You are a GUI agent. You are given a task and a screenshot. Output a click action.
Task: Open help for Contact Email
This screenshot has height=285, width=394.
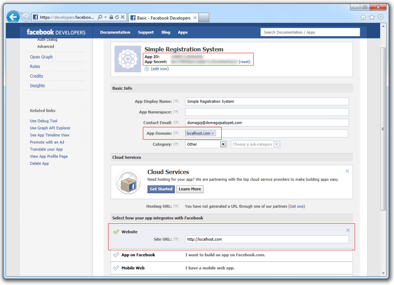pos(176,123)
